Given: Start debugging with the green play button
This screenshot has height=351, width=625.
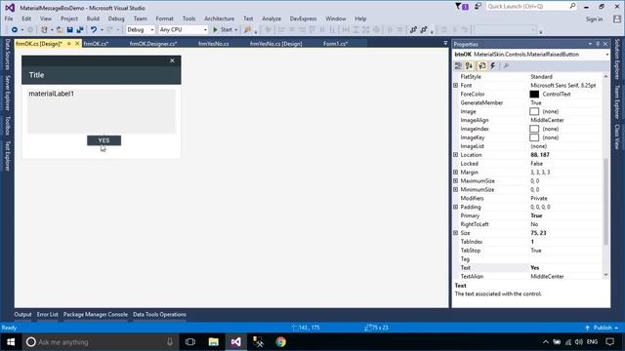Looking at the screenshot, I should pos(215,30).
